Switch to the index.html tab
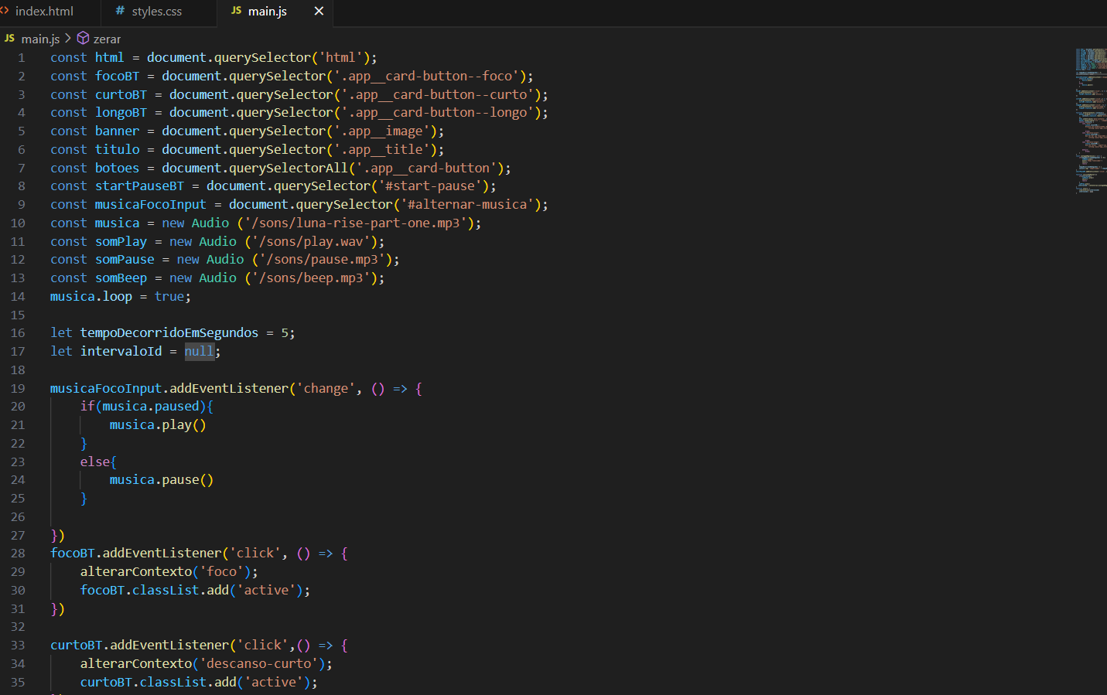 pos(44,12)
